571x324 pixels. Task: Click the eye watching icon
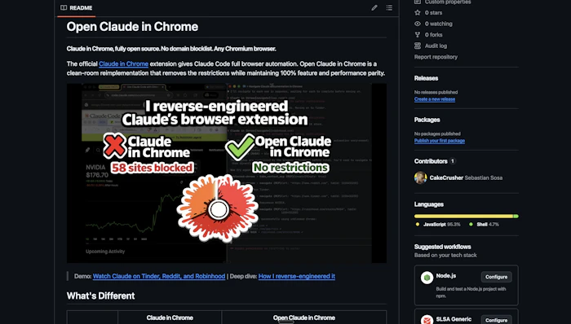tap(418, 24)
